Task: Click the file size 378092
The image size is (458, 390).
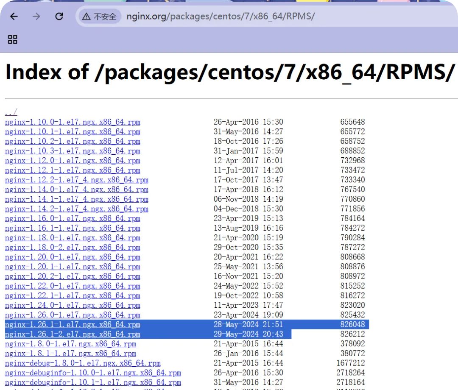Action: click(352, 343)
